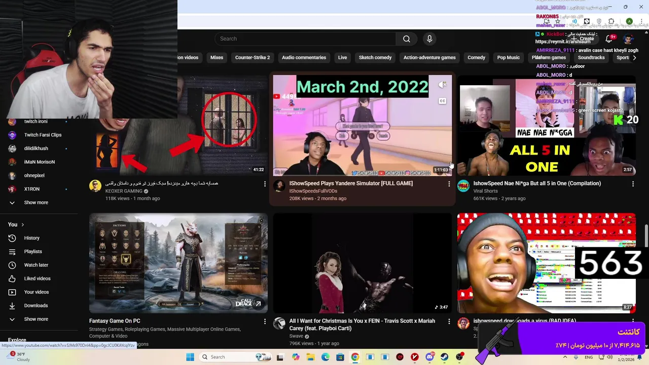Select the Audio commentaries chip
This screenshot has height=365, width=649.
[304, 58]
